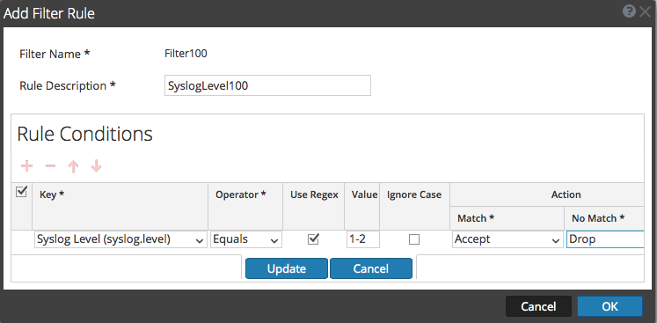Close the Add Filter Rule dialog
Viewport: 657px width, 323px height.
point(646,11)
